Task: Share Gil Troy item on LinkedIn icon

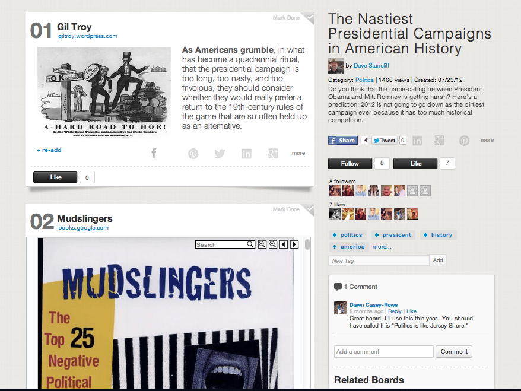Action: (246, 154)
